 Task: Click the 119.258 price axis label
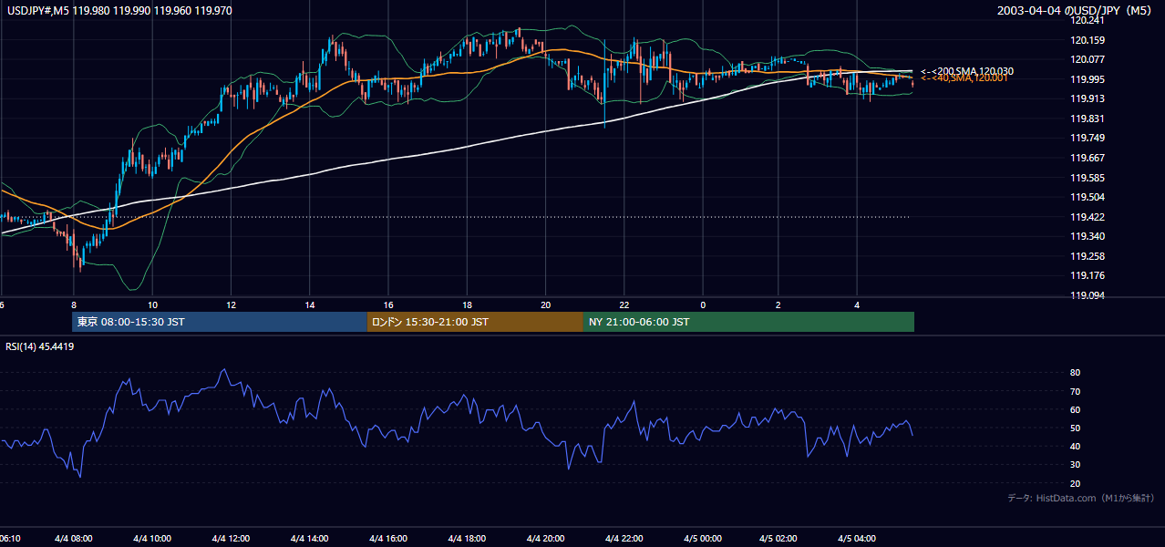[1087, 256]
